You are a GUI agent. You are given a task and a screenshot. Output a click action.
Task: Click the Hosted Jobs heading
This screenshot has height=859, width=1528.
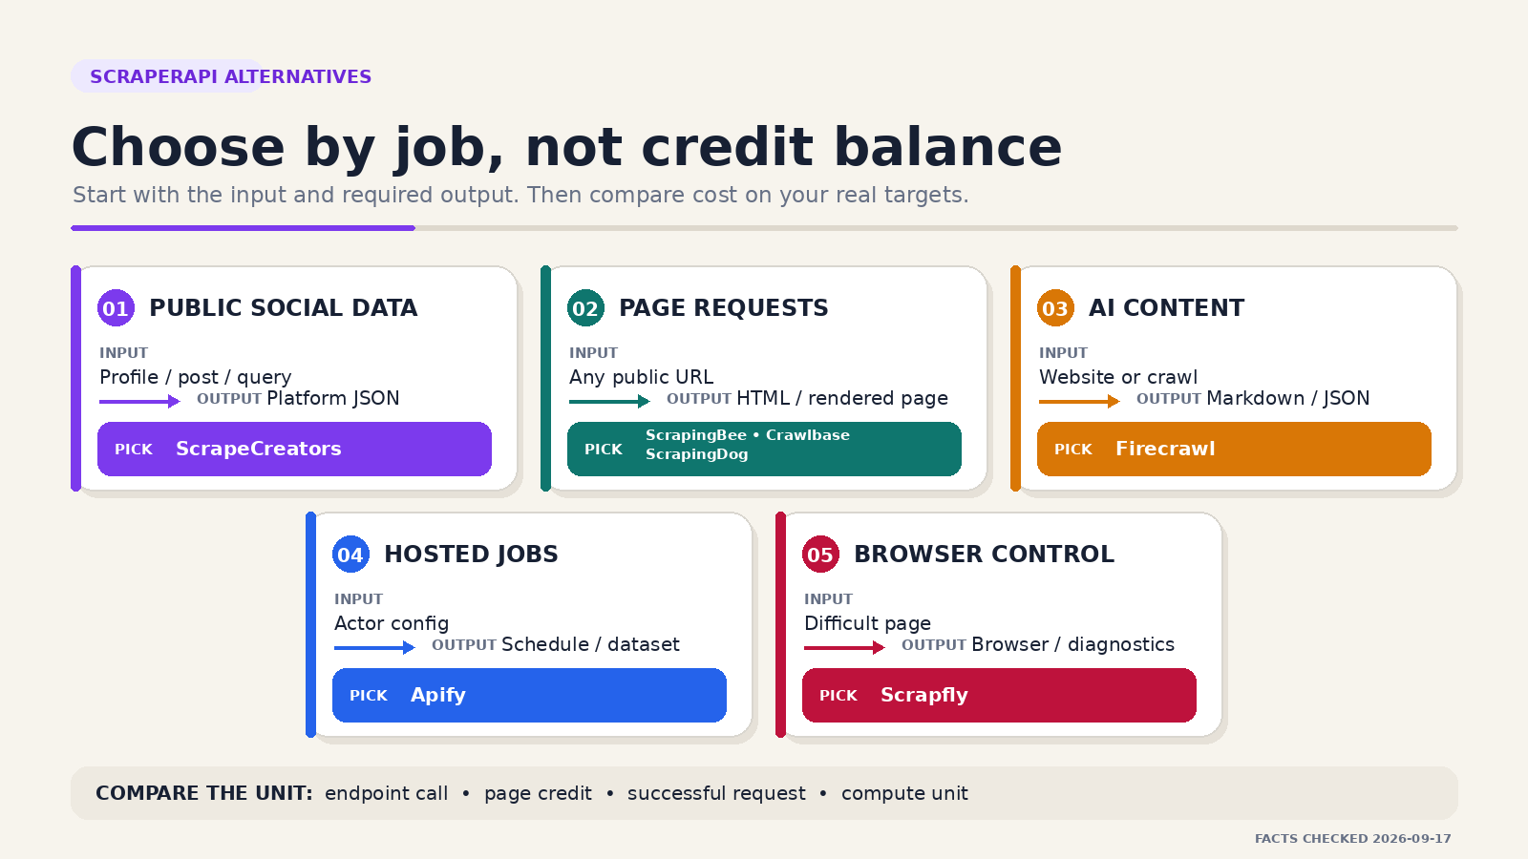(x=471, y=555)
